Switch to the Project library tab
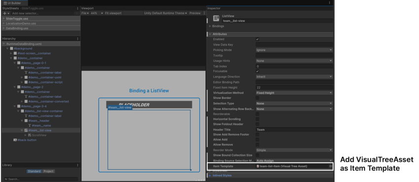The image size is (419, 182). point(48,171)
